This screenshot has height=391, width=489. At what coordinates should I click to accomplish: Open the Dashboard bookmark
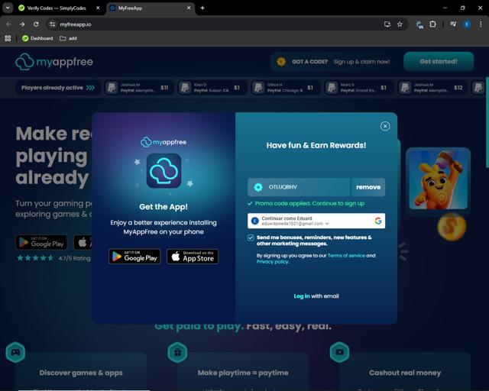tap(37, 38)
